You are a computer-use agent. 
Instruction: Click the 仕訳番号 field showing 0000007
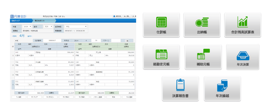click(x=52, y=41)
